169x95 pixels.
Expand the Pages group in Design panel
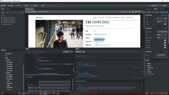point(146,64)
